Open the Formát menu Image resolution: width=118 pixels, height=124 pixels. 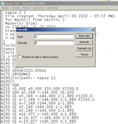pos(26,8)
